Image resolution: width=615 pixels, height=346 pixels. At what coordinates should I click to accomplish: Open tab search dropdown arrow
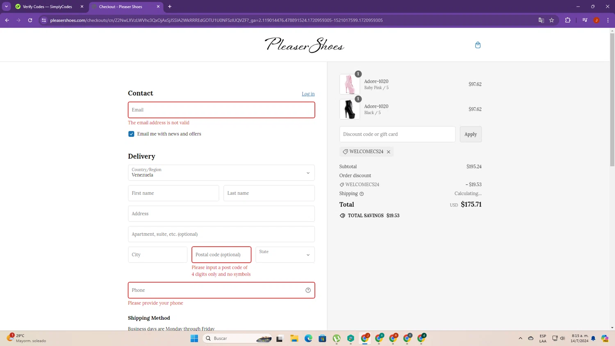[x=7, y=7]
